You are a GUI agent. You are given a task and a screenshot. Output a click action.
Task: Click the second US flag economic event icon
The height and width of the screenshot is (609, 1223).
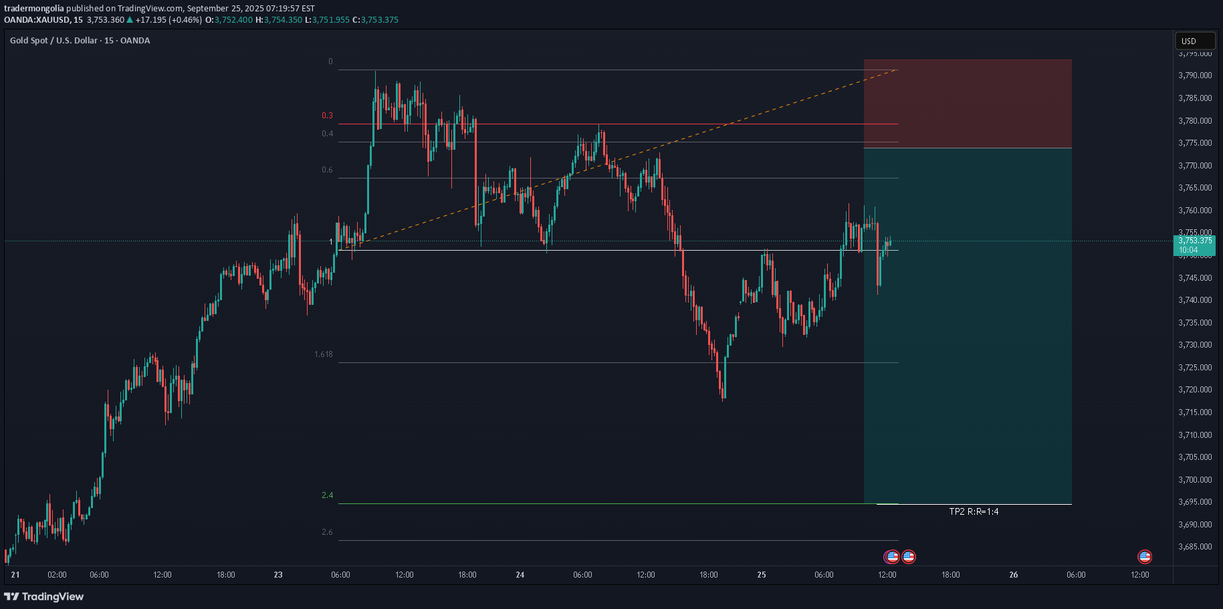coord(908,556)
